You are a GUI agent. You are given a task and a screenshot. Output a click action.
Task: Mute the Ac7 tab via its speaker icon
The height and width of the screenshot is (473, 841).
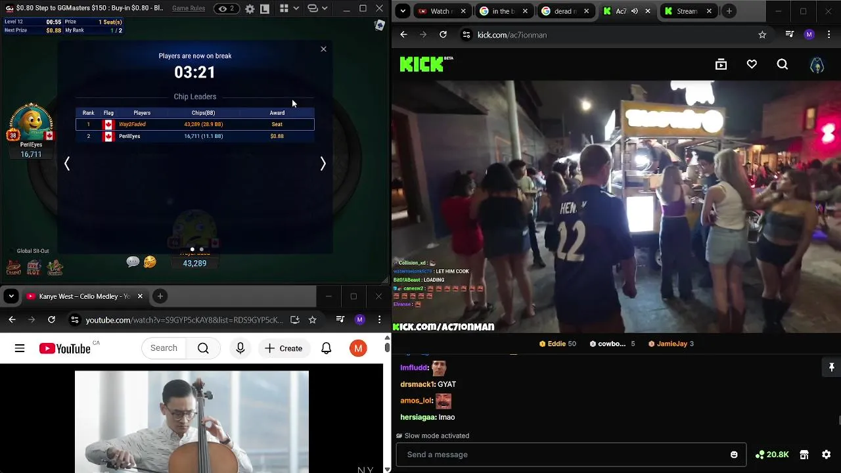point(635,11)
